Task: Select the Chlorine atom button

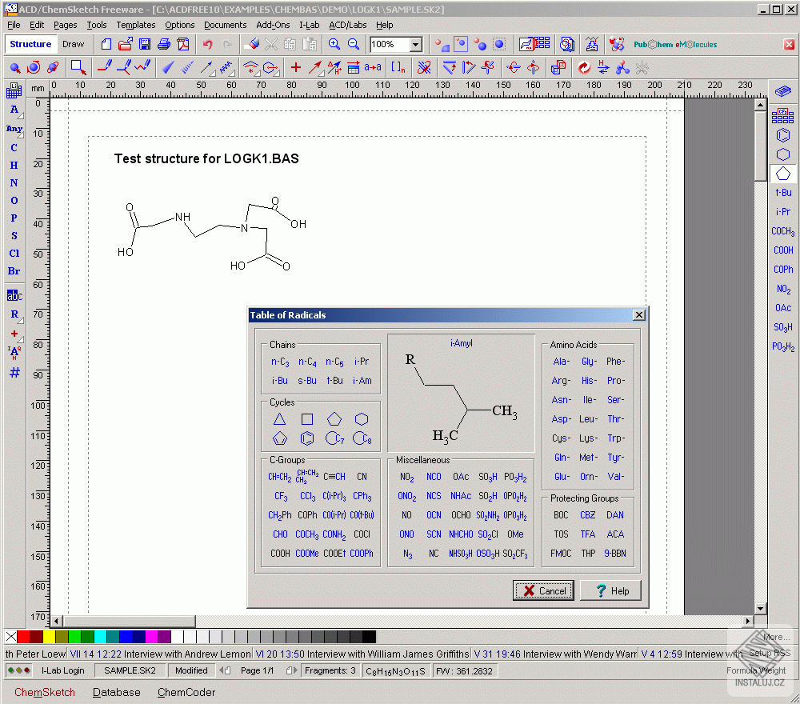Action: point(14,254)
